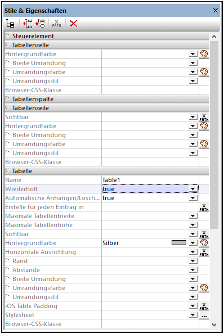
Task: Open color palette for Silber Hintergrundfarbe
Action: [204, 243]
